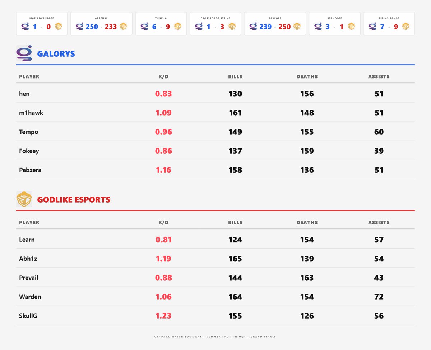Select player name Abh1z

(x=28, y=259)
